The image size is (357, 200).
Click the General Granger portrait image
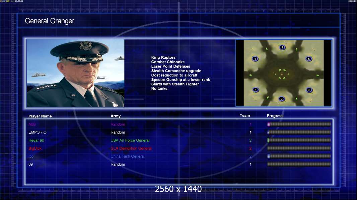click(75, 73)
